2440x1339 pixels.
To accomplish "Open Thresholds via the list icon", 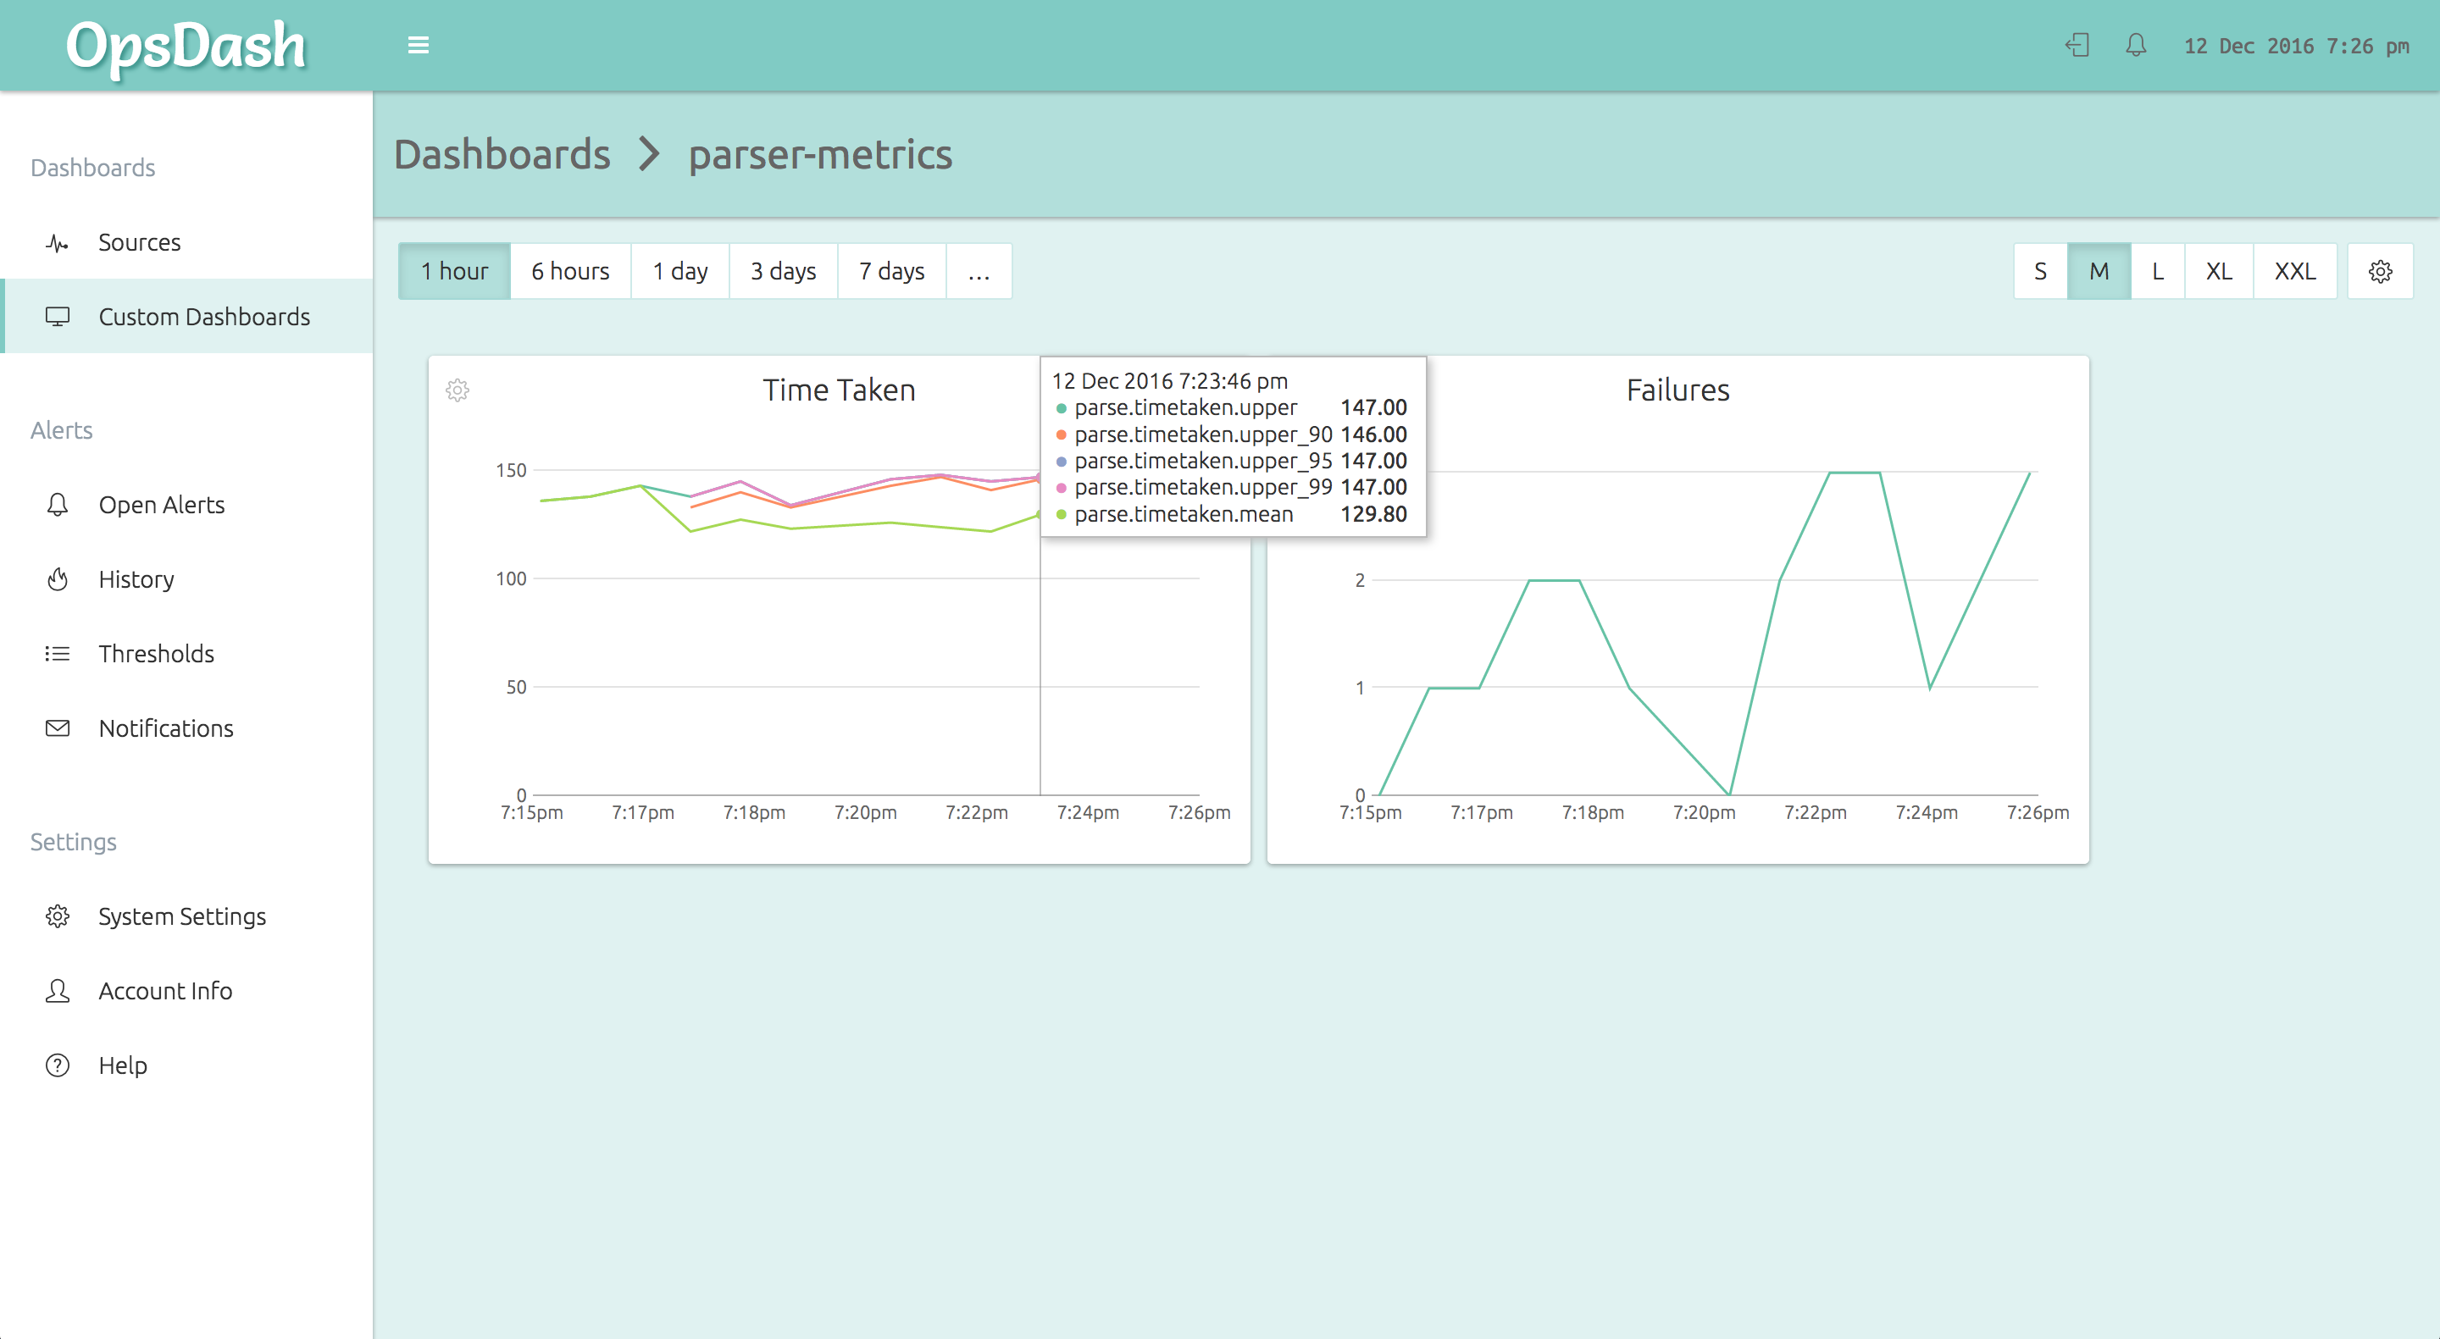I will coord(58,653).
